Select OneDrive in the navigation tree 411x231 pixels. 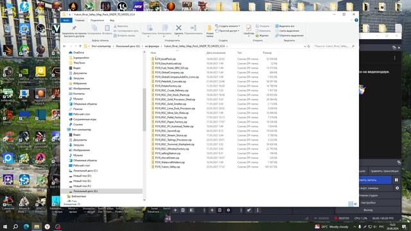78,53
